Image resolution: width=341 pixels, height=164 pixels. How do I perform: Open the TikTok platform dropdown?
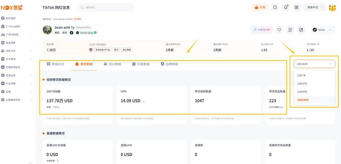tap(323, 30)
